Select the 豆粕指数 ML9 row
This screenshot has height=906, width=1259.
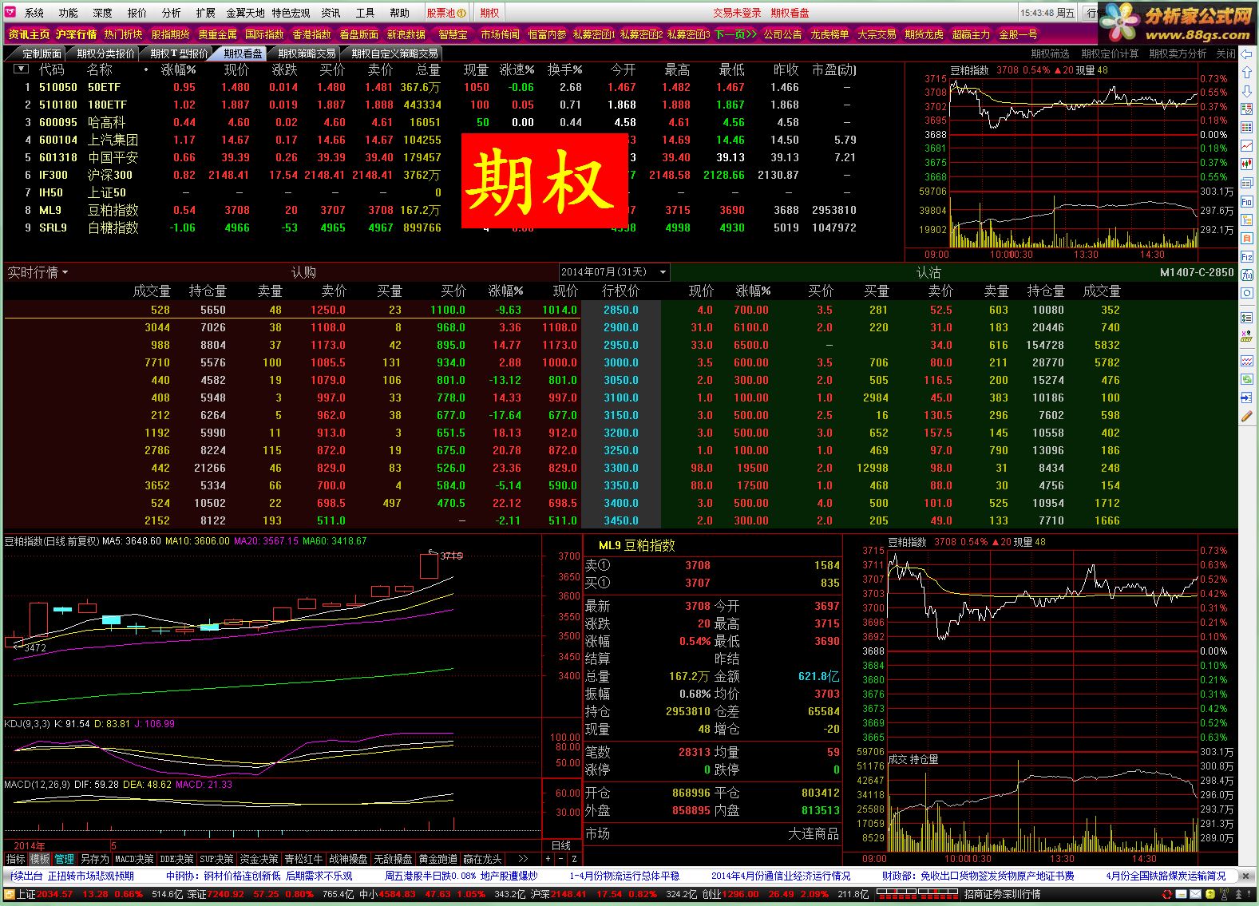click(x=451, y=210)
